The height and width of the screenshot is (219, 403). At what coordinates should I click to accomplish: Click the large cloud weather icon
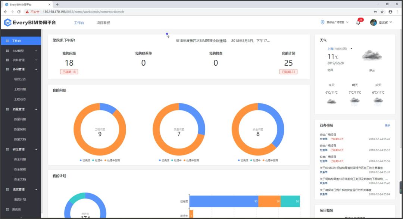pos(372,55)
